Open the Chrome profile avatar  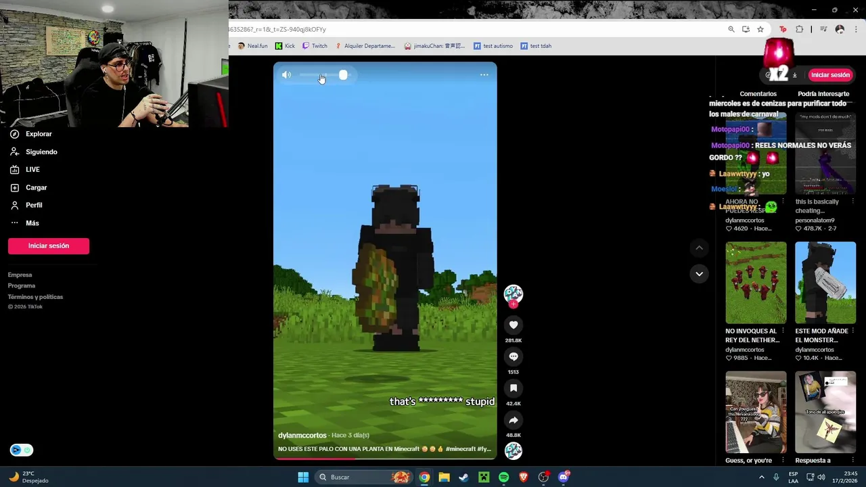[x=840, y=29]
